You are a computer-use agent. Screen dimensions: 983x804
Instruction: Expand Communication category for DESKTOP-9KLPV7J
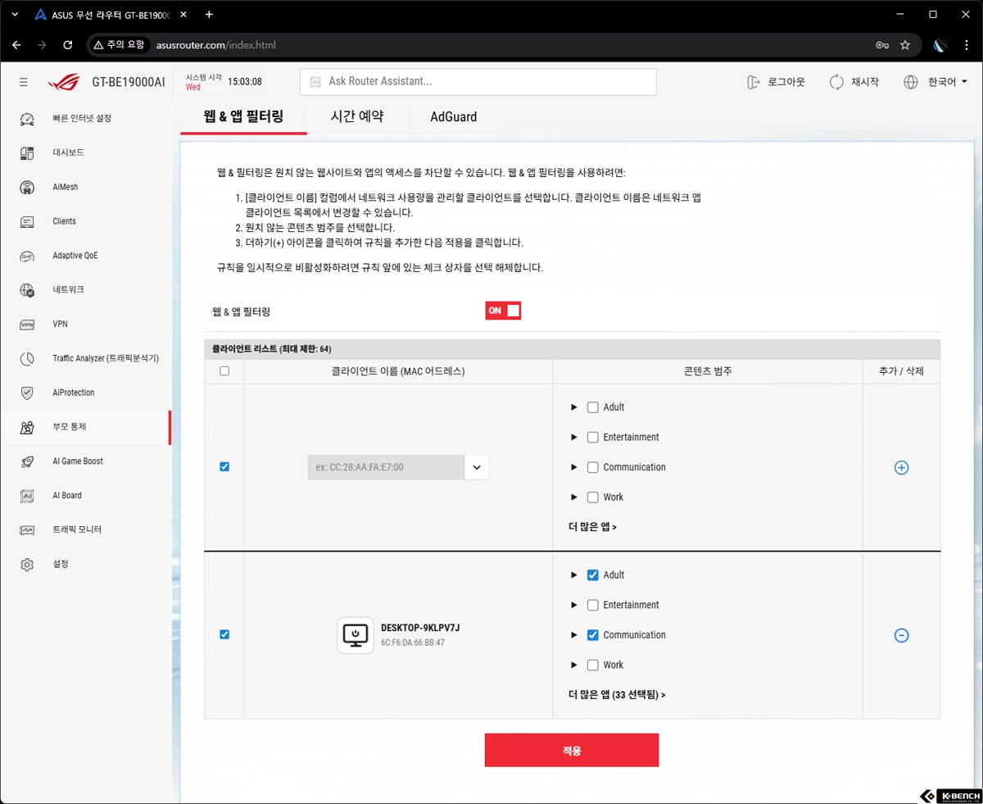pyautogui.click(x=574, y=635)
